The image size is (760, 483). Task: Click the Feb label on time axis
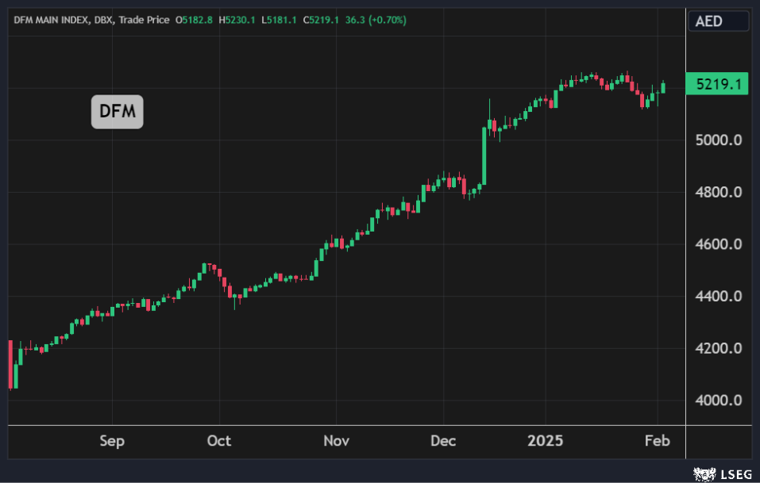pyautogui.click(x=658, y=441)
